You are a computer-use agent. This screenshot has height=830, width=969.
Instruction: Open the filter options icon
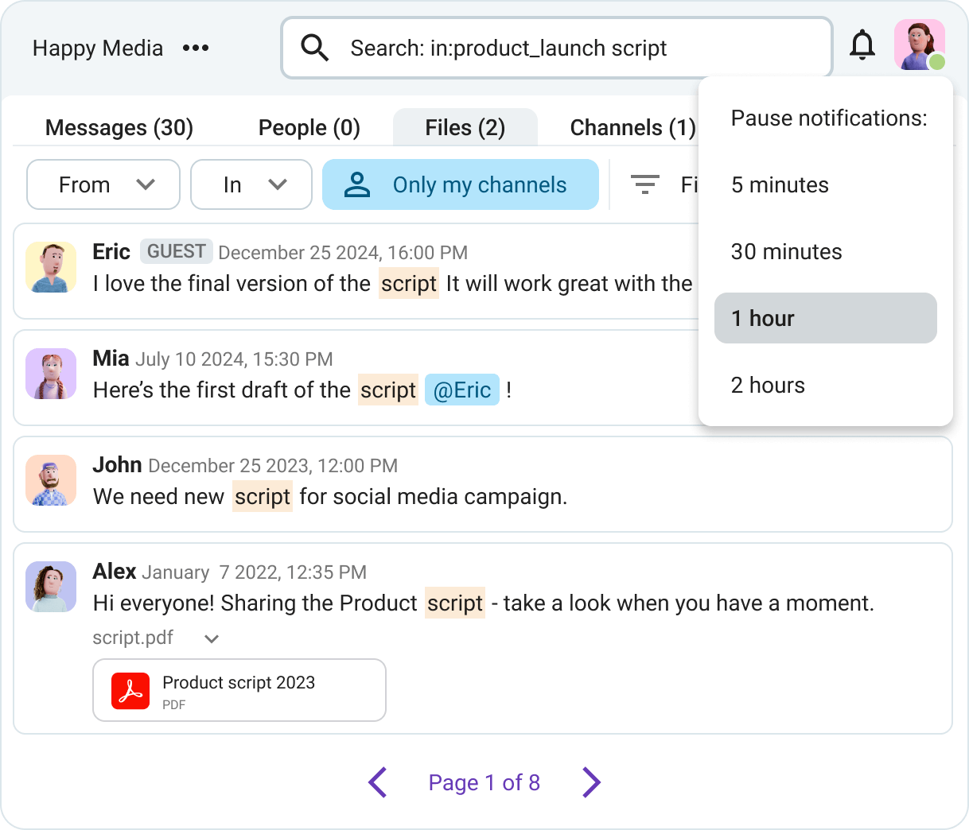pyautogui.click(x=647, y=184)
